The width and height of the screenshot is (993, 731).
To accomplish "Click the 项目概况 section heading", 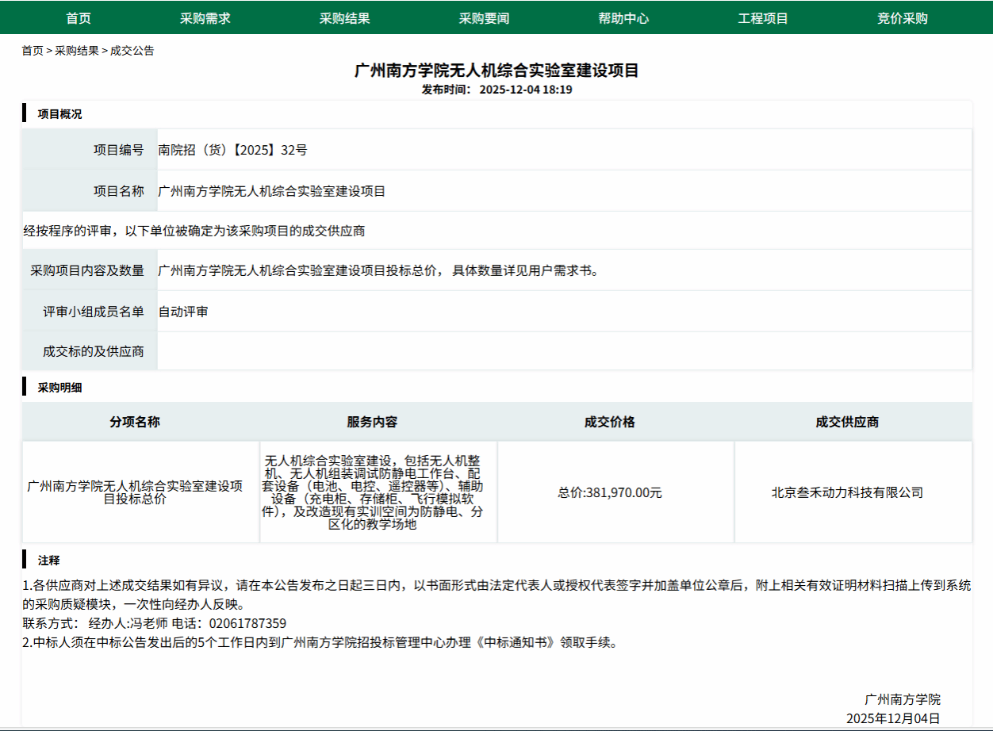I will (x=59, y=114).
